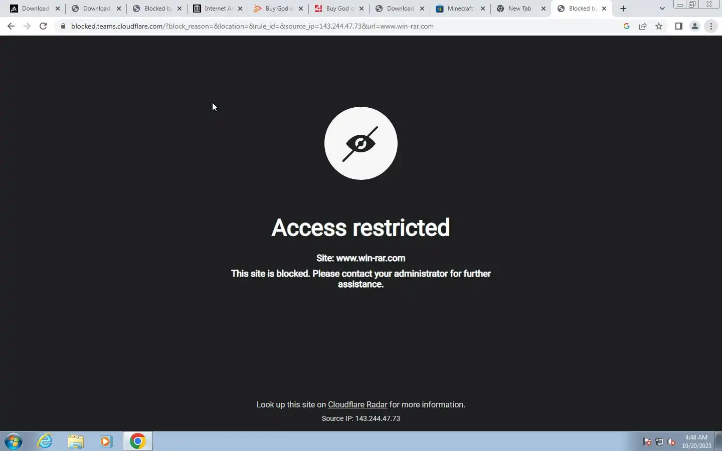
Task: Expand the tab search dropdown arrow
Action: click(x=662, y=9)
